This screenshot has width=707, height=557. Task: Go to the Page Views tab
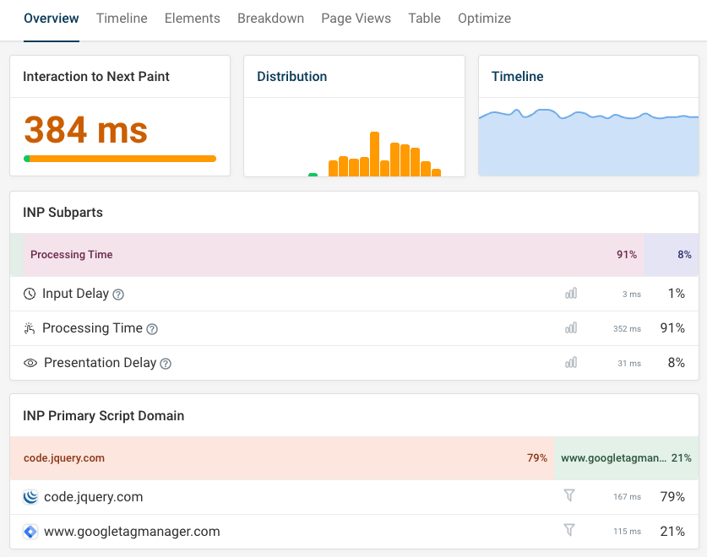pos(356,19)
